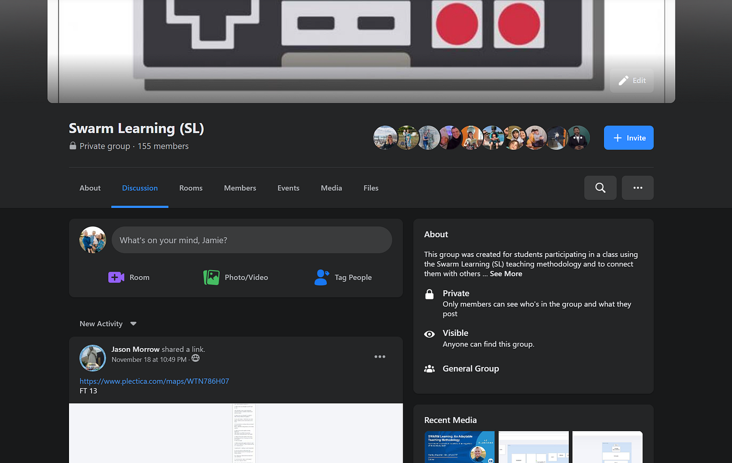Expand the New Activity sort dropdown
732x463 pixels.
[x=108, y=324]
